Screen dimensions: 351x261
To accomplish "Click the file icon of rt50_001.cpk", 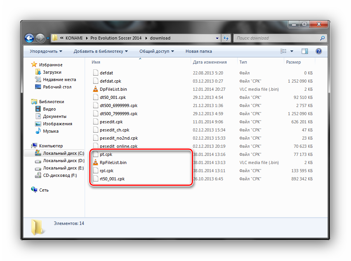I will click(x=96, y=179).
